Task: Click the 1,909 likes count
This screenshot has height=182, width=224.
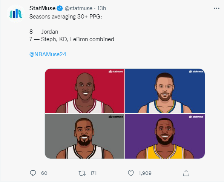Action: point(145,173)
